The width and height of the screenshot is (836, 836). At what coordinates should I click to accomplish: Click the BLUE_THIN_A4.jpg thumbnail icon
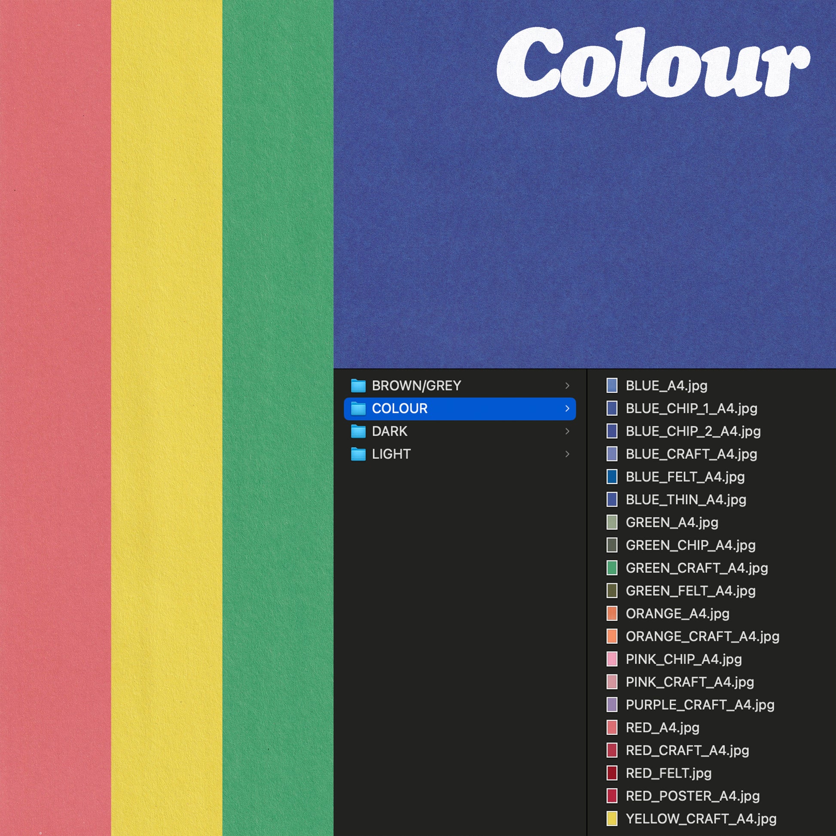coord(612,499)
